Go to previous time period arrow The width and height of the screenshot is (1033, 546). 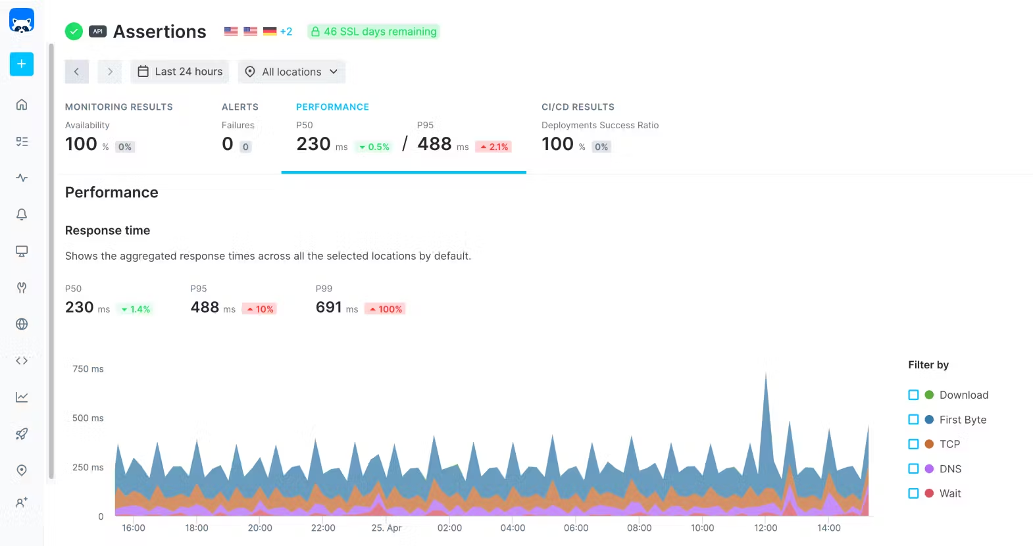(x=77, y=72)
